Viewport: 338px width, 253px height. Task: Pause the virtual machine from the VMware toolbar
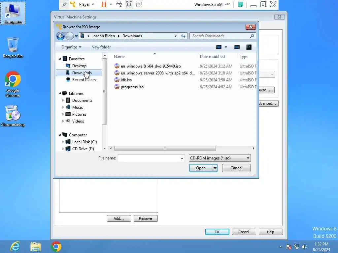click(104, 4)
